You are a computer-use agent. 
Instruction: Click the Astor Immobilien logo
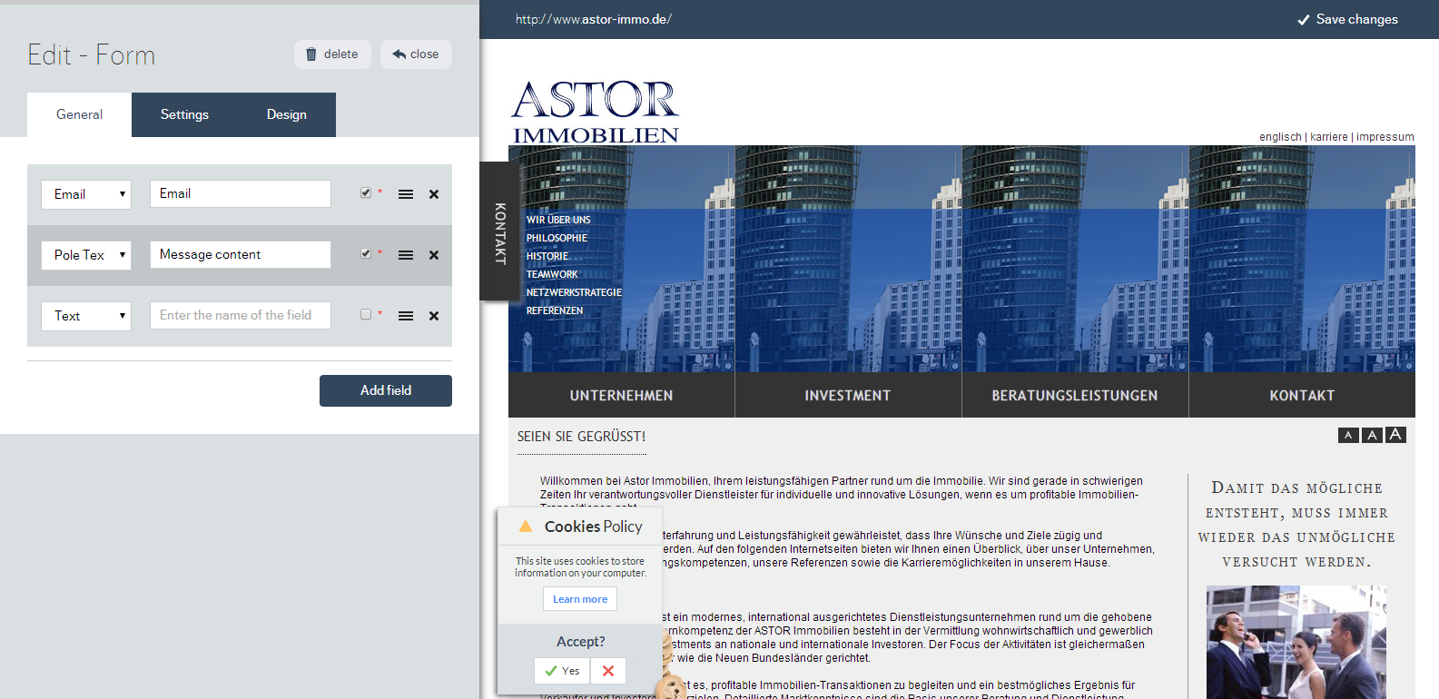point(596,112)
